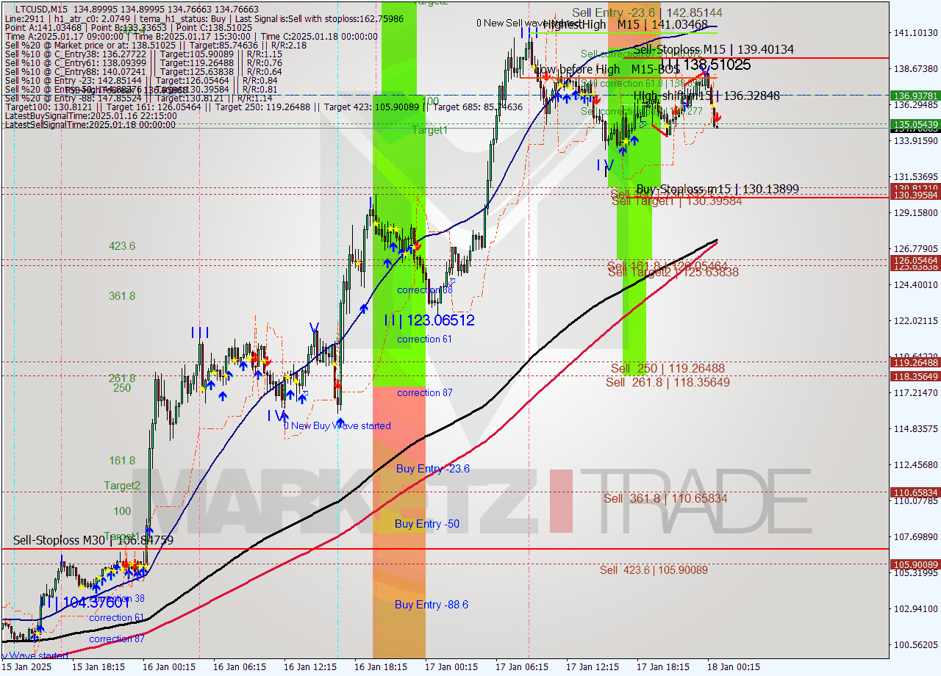Click the '361.8' green Fibonacci level label

click(122, 296)
